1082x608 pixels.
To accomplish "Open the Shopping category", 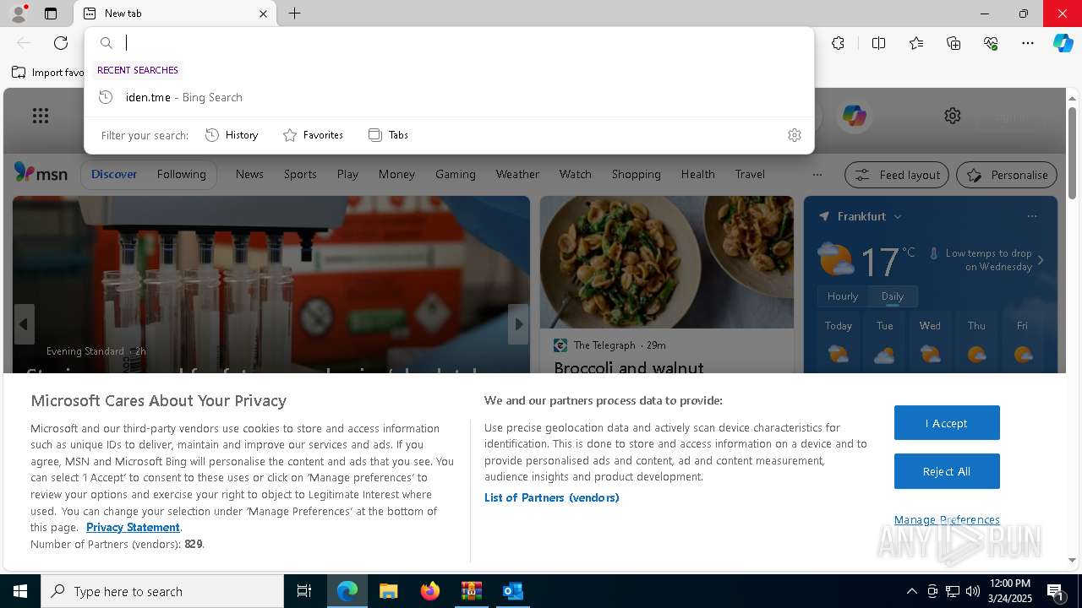I will coord(636,174).
